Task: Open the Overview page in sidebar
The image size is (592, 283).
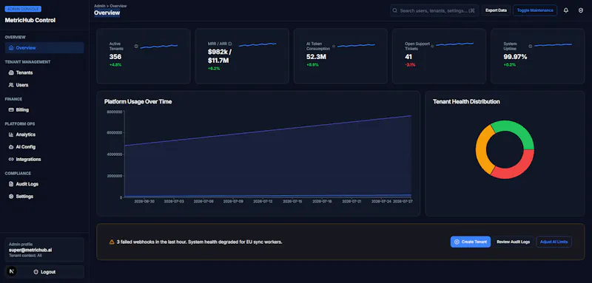Action: coord(44,48)
